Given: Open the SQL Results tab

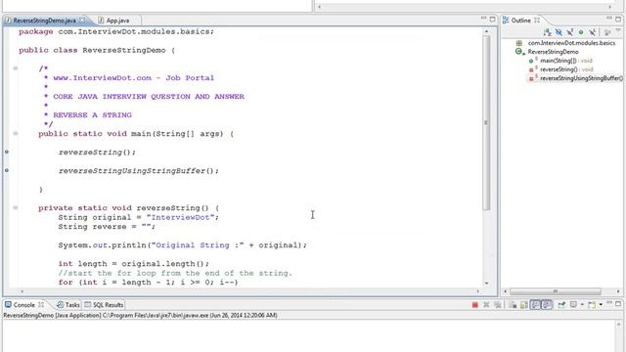Looking at the screenshot, I should 104,305.
